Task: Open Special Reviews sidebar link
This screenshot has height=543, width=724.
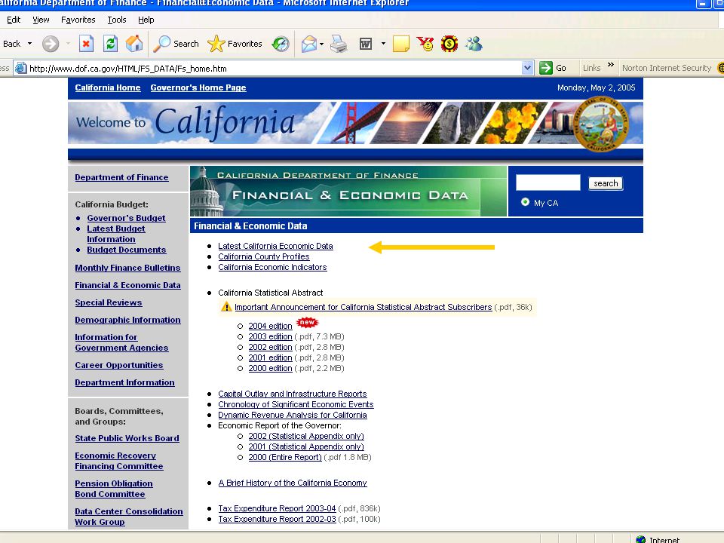Action: 109,302
